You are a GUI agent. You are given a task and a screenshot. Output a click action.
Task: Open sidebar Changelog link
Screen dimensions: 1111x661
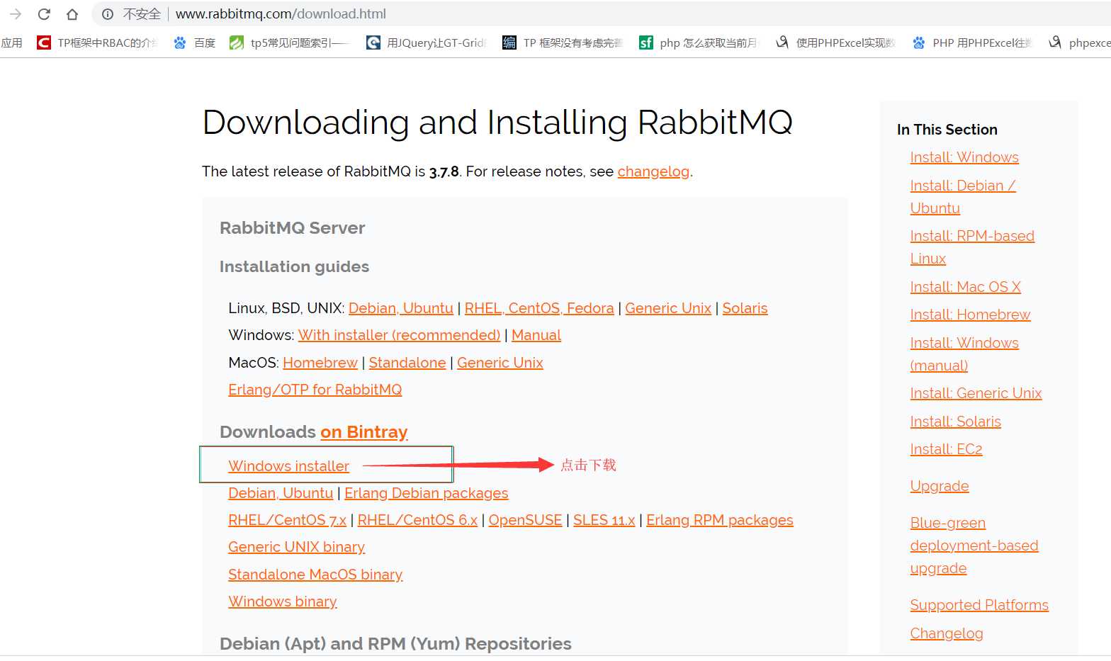click(947, 633)
